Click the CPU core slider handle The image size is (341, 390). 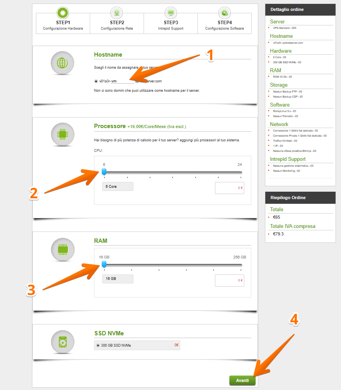[104, 172]
